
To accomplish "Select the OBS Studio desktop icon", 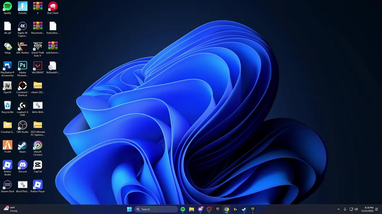I will pos(22,127).
